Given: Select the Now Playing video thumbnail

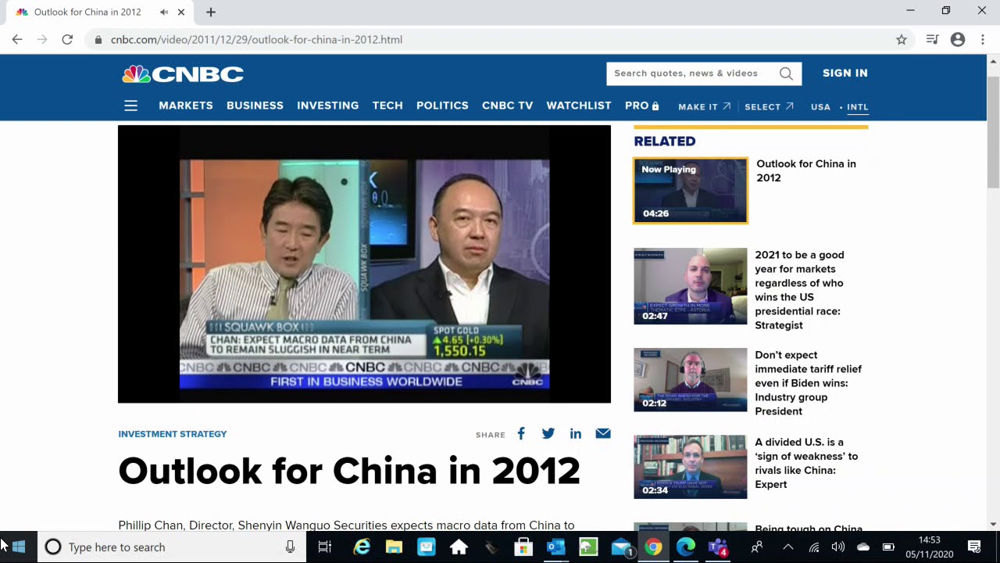Looking at the screenshot, I should pos(691,191).
